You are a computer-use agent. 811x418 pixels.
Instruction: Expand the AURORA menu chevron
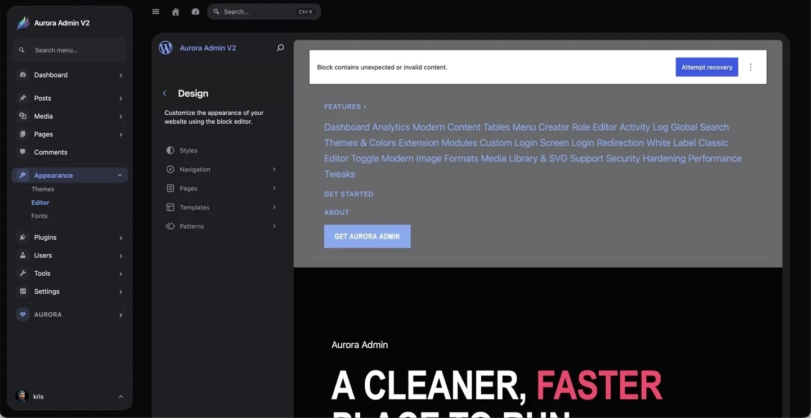tap(120, 314)
